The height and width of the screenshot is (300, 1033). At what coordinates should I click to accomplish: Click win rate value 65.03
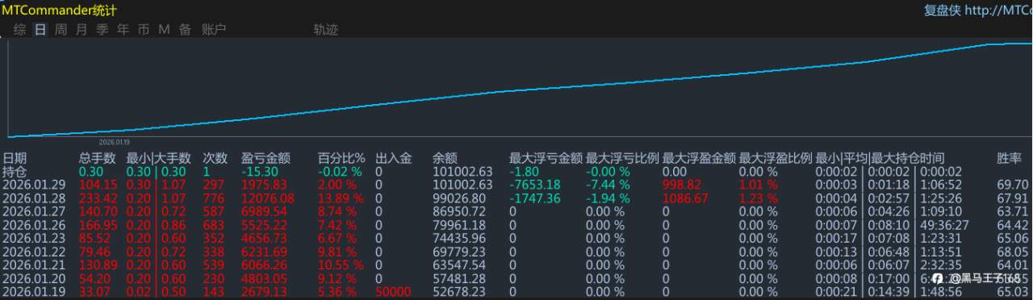tap(1012, 291)
